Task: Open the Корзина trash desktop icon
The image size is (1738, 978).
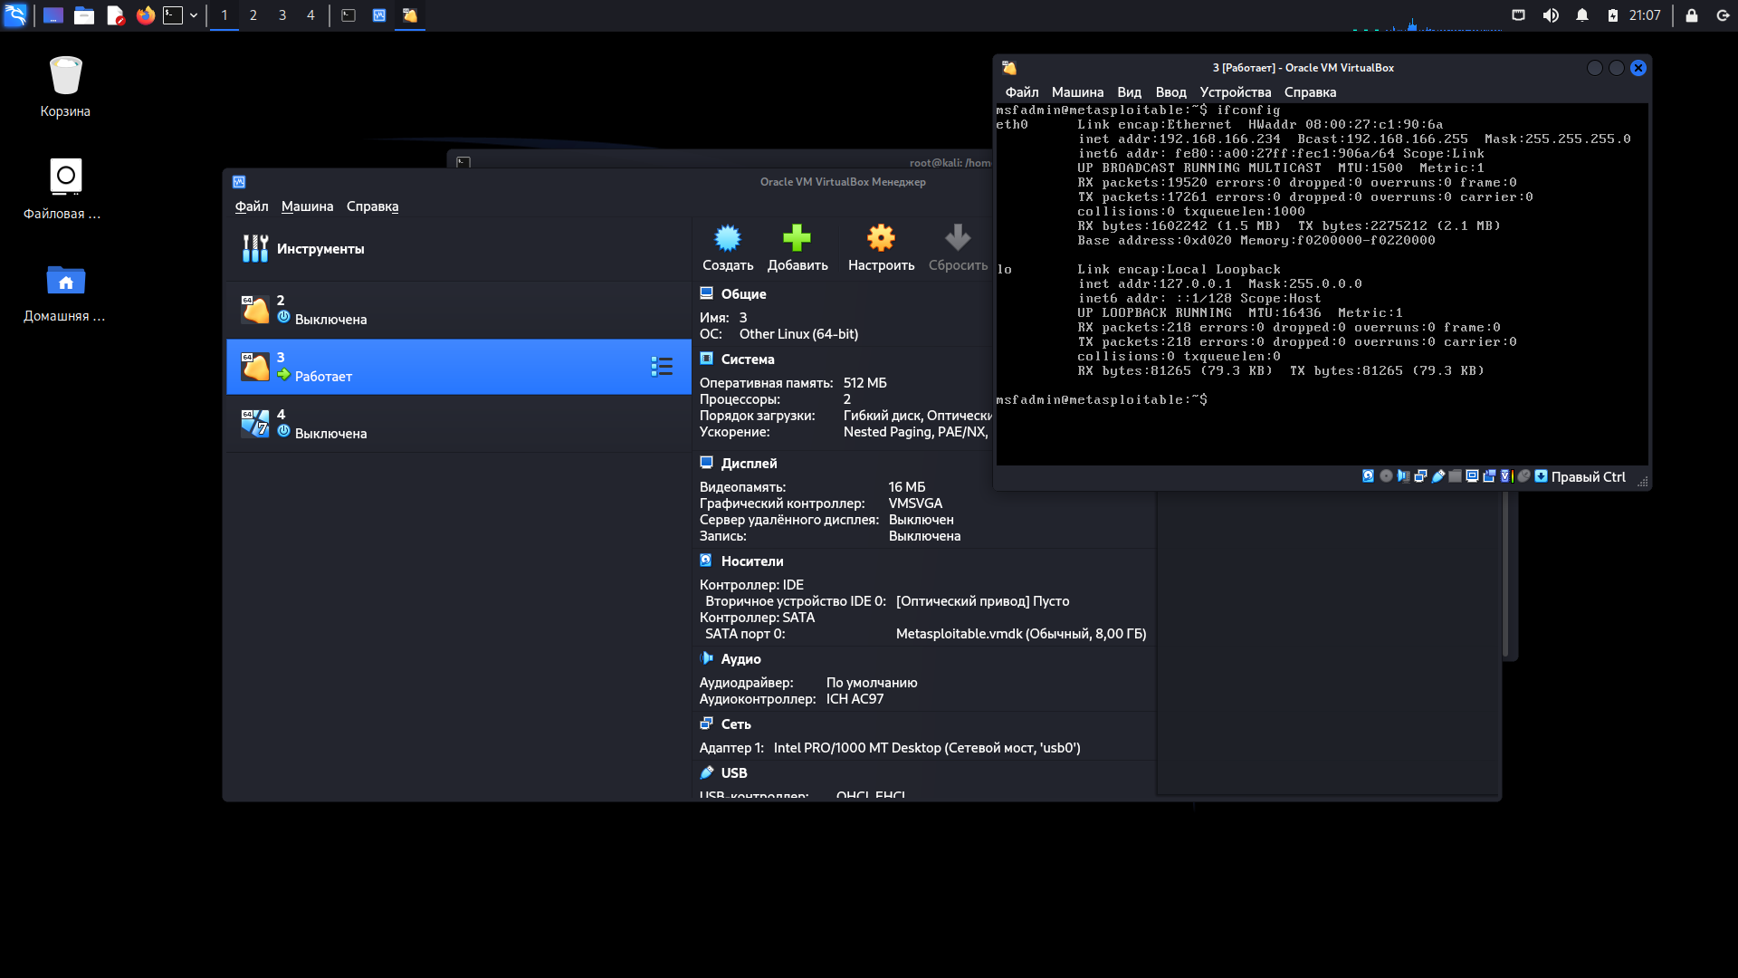Action: pyautogui.click(x=65, y=87)
